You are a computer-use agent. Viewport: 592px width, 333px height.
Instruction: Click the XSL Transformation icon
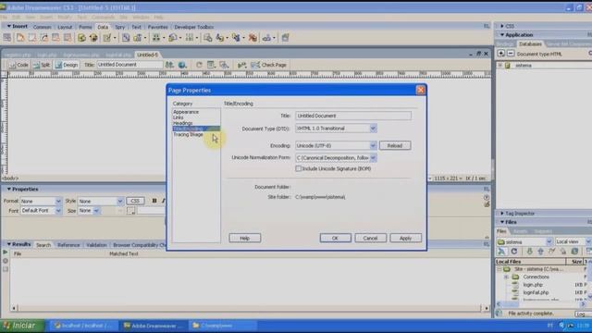coord(285,38)
